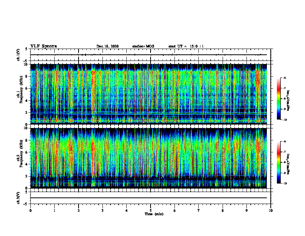This screenshot has width=305, height=236.
Task: Click the "ch.3(V)" waveform axis label
Action: point(18,198)
